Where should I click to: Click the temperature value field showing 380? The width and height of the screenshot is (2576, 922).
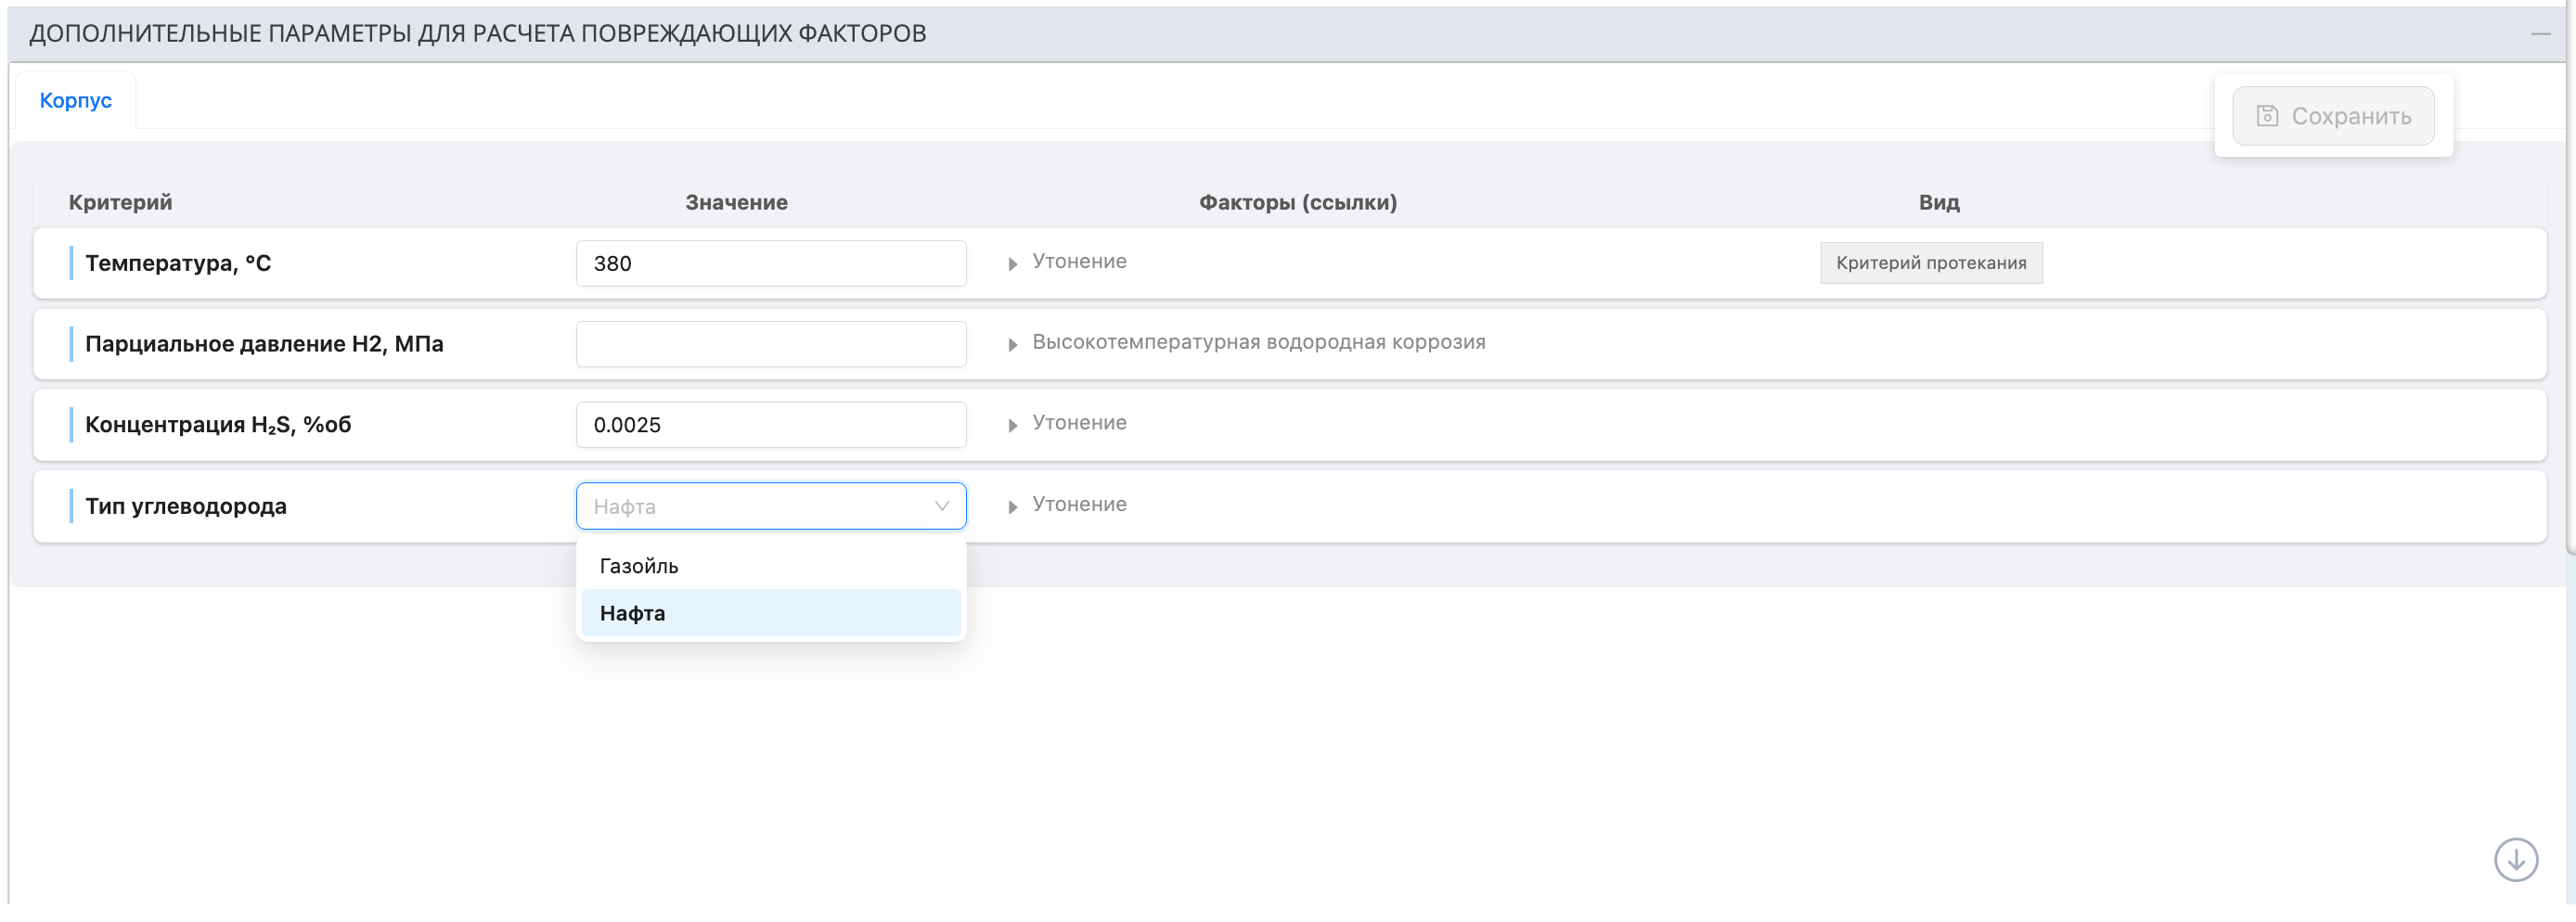(770, 263)
